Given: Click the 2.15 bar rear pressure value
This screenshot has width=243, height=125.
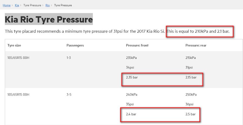Looking at the screenshot, I should point(191,77).
